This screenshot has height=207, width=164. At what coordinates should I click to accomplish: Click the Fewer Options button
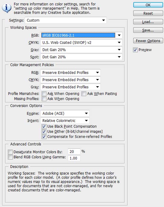click(148, 41)
